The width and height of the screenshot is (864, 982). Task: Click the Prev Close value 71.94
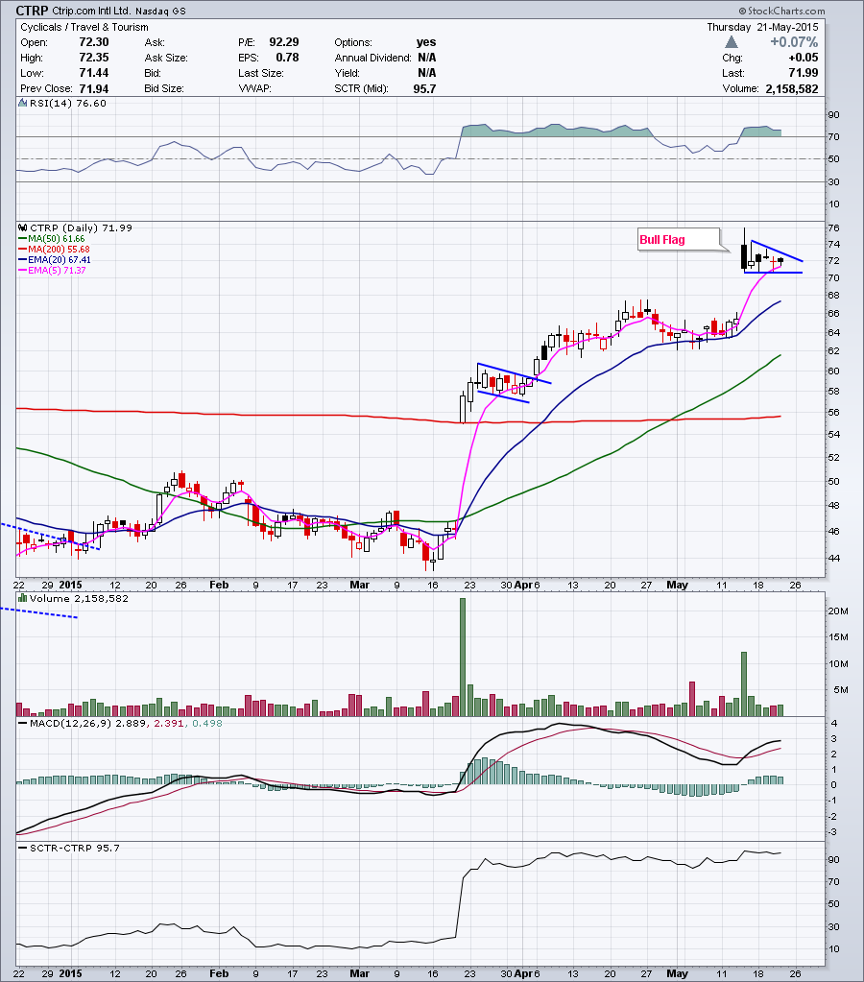[94, 88]
